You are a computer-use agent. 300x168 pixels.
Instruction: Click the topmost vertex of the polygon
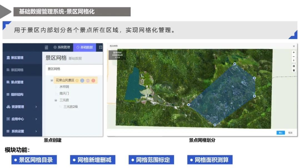pyautogui.click(x=235, y=64)
